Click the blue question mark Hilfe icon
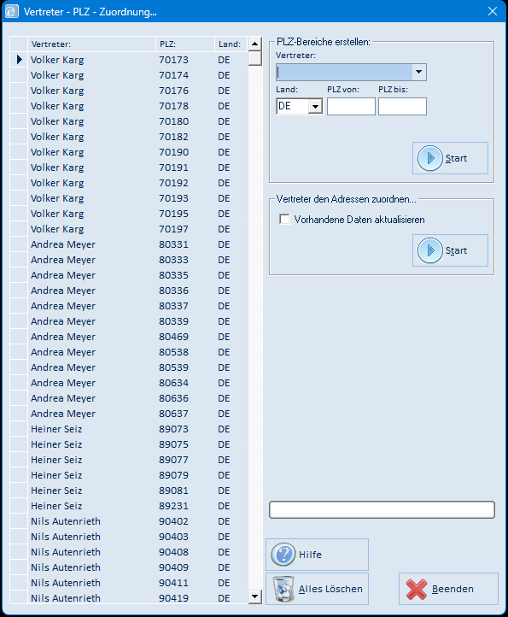The image size is (508, 617). click(283, 555)
